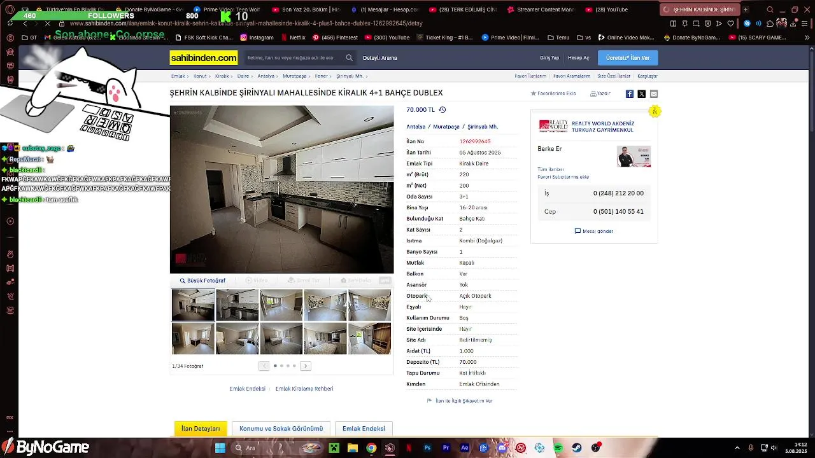The height and width of the screenshot is (458, 815).
Task: Open the GT bookmarks folder
Action: pyautogui.click(x=29, y=38)
